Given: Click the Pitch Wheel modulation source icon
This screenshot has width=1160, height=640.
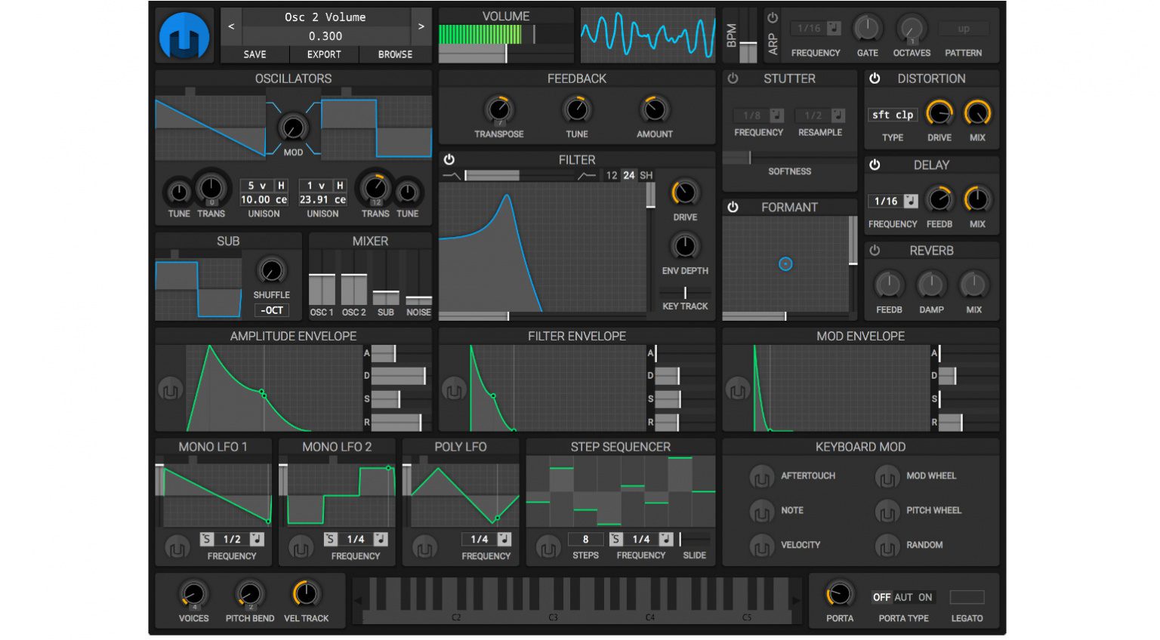Looking at the screenshot, I should coord(887,511).
